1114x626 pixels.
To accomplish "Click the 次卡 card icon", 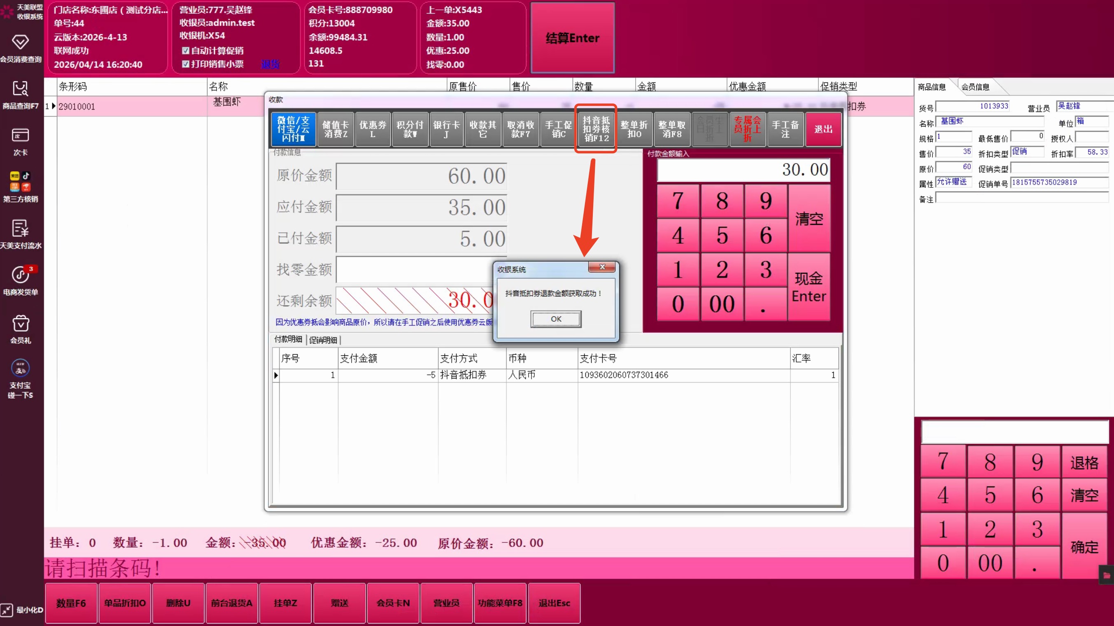I will (20, 135).
